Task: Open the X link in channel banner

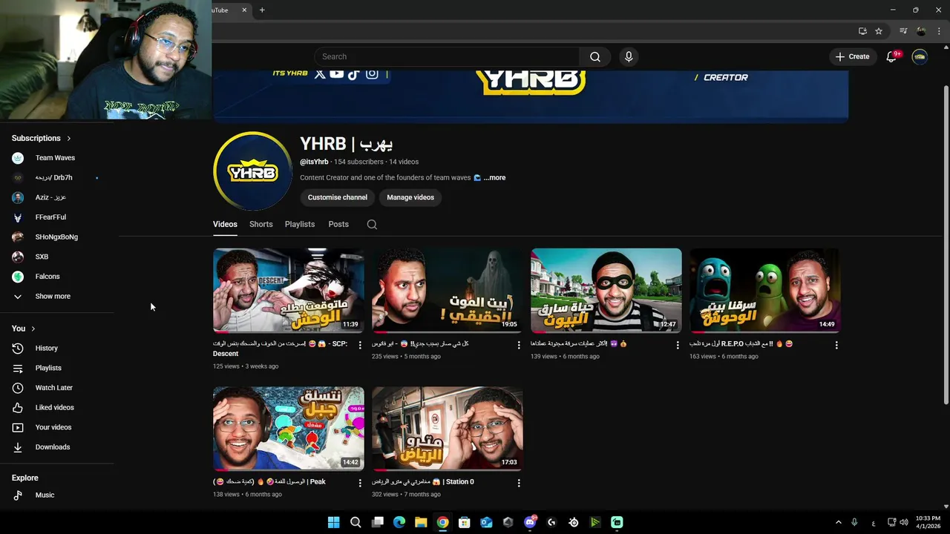Action: pos(320,73)
